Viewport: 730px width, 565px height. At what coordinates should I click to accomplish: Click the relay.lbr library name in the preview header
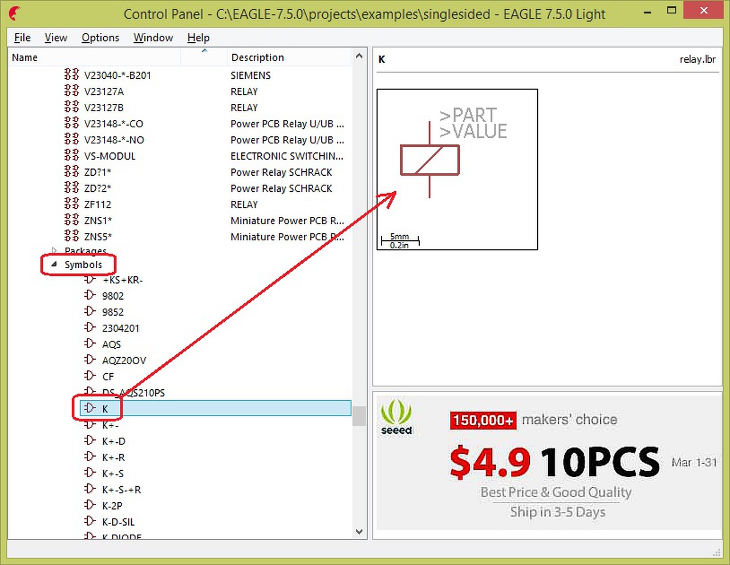tap(697, 59)
